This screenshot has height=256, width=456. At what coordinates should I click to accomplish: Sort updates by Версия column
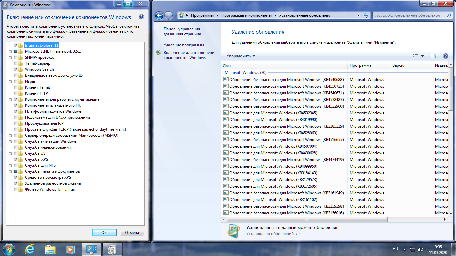point(412,65)
